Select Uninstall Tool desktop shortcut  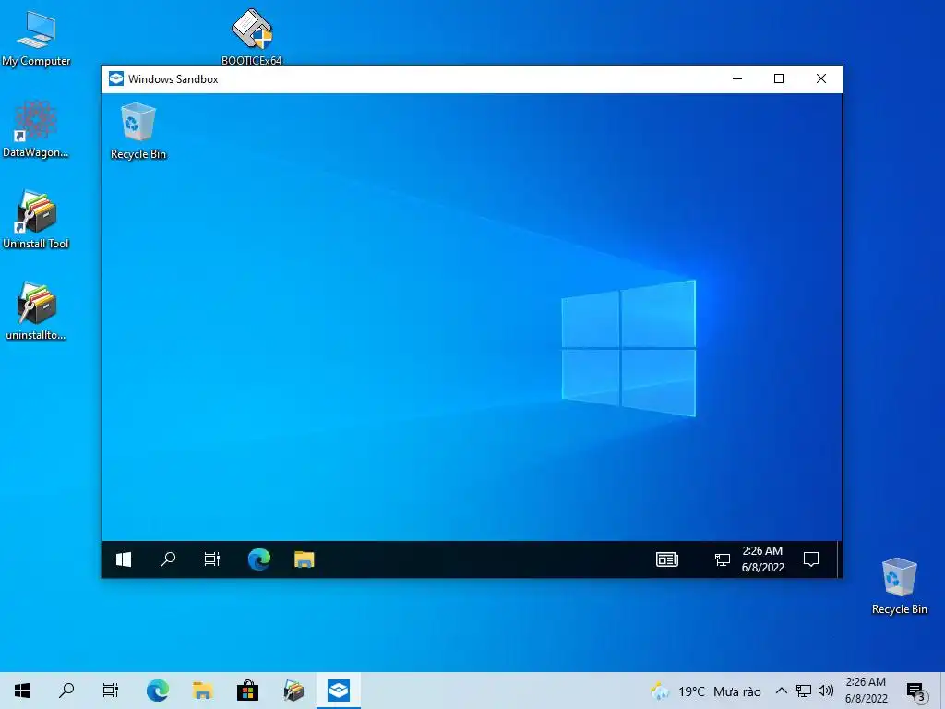36,220
